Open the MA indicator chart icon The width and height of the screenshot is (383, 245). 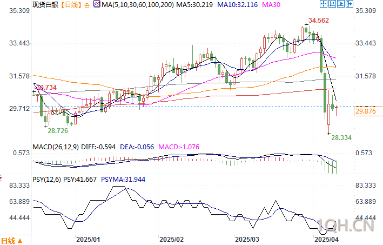[x=97, y=4]
